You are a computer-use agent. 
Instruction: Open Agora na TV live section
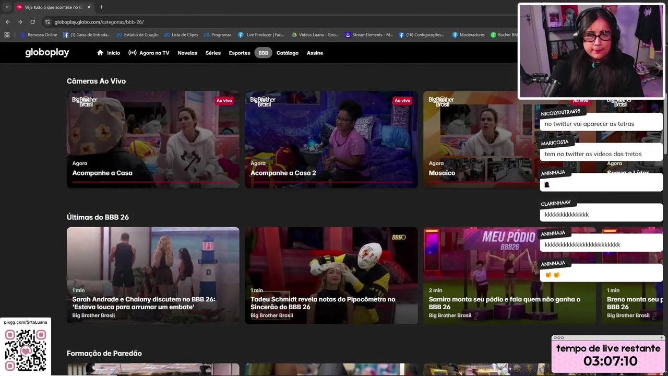pyautogui.click(x=149, y=53)
